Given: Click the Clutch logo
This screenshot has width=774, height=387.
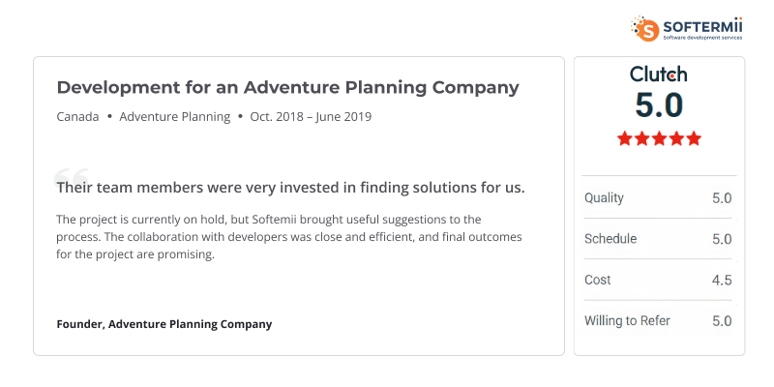Looking at the screenshot, I should click(x=659, y=74).
